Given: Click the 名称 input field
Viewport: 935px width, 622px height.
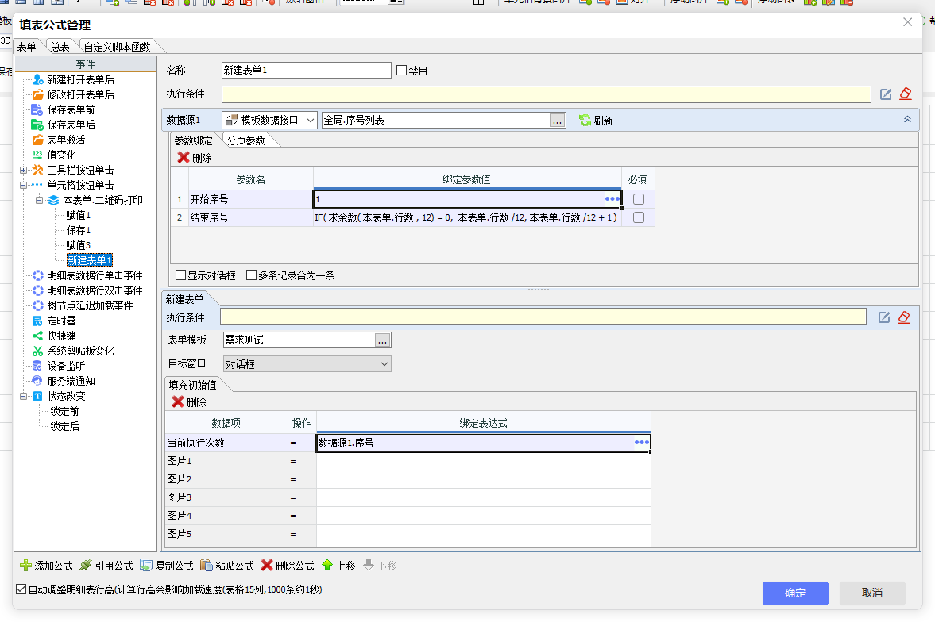Looking at the screenshot, I should pyautogui.click(x=306, y=71).
